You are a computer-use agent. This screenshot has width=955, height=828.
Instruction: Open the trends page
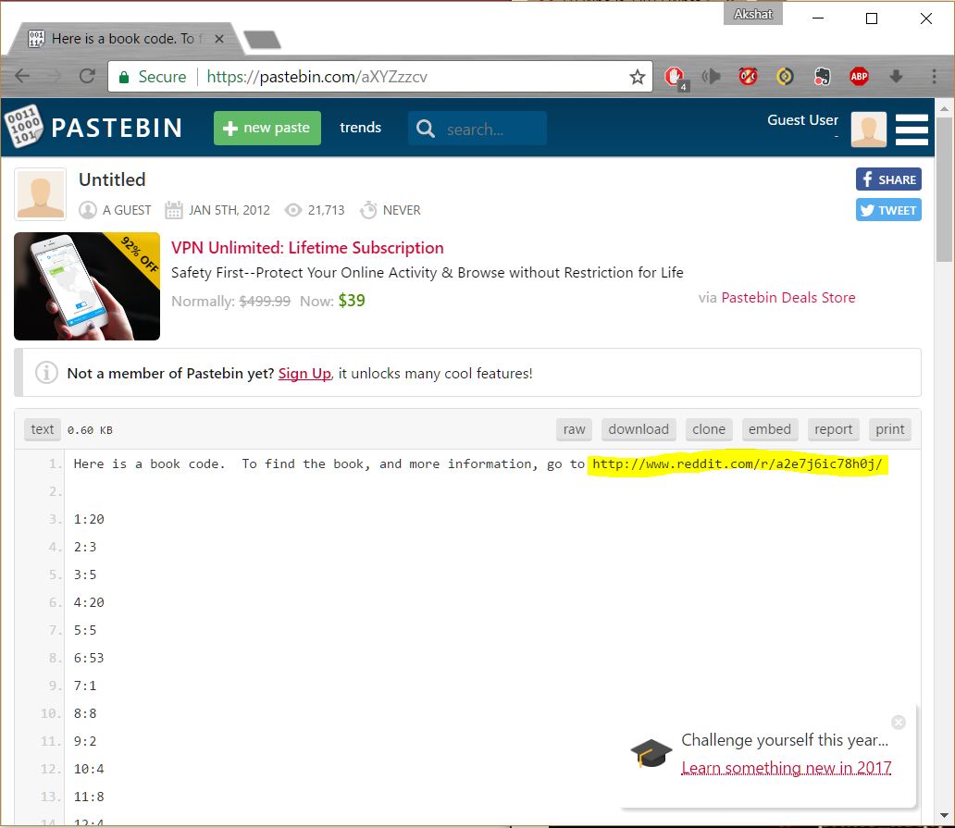(361, 128)
